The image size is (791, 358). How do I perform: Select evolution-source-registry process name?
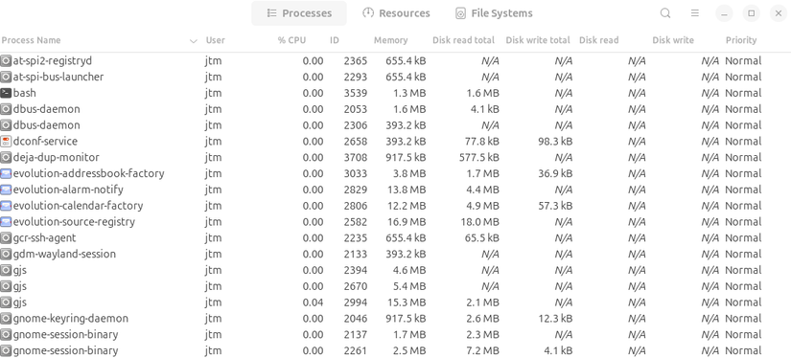(74, 221)
